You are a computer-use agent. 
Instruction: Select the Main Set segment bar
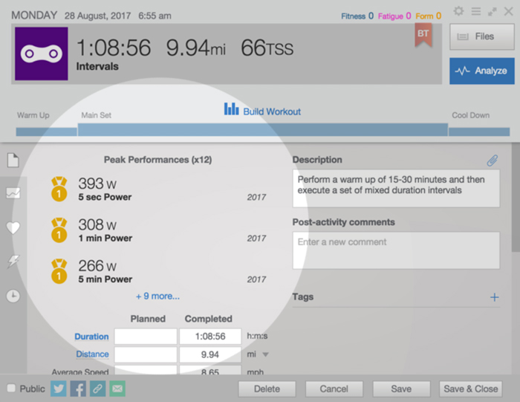click(x=263, y=129)
